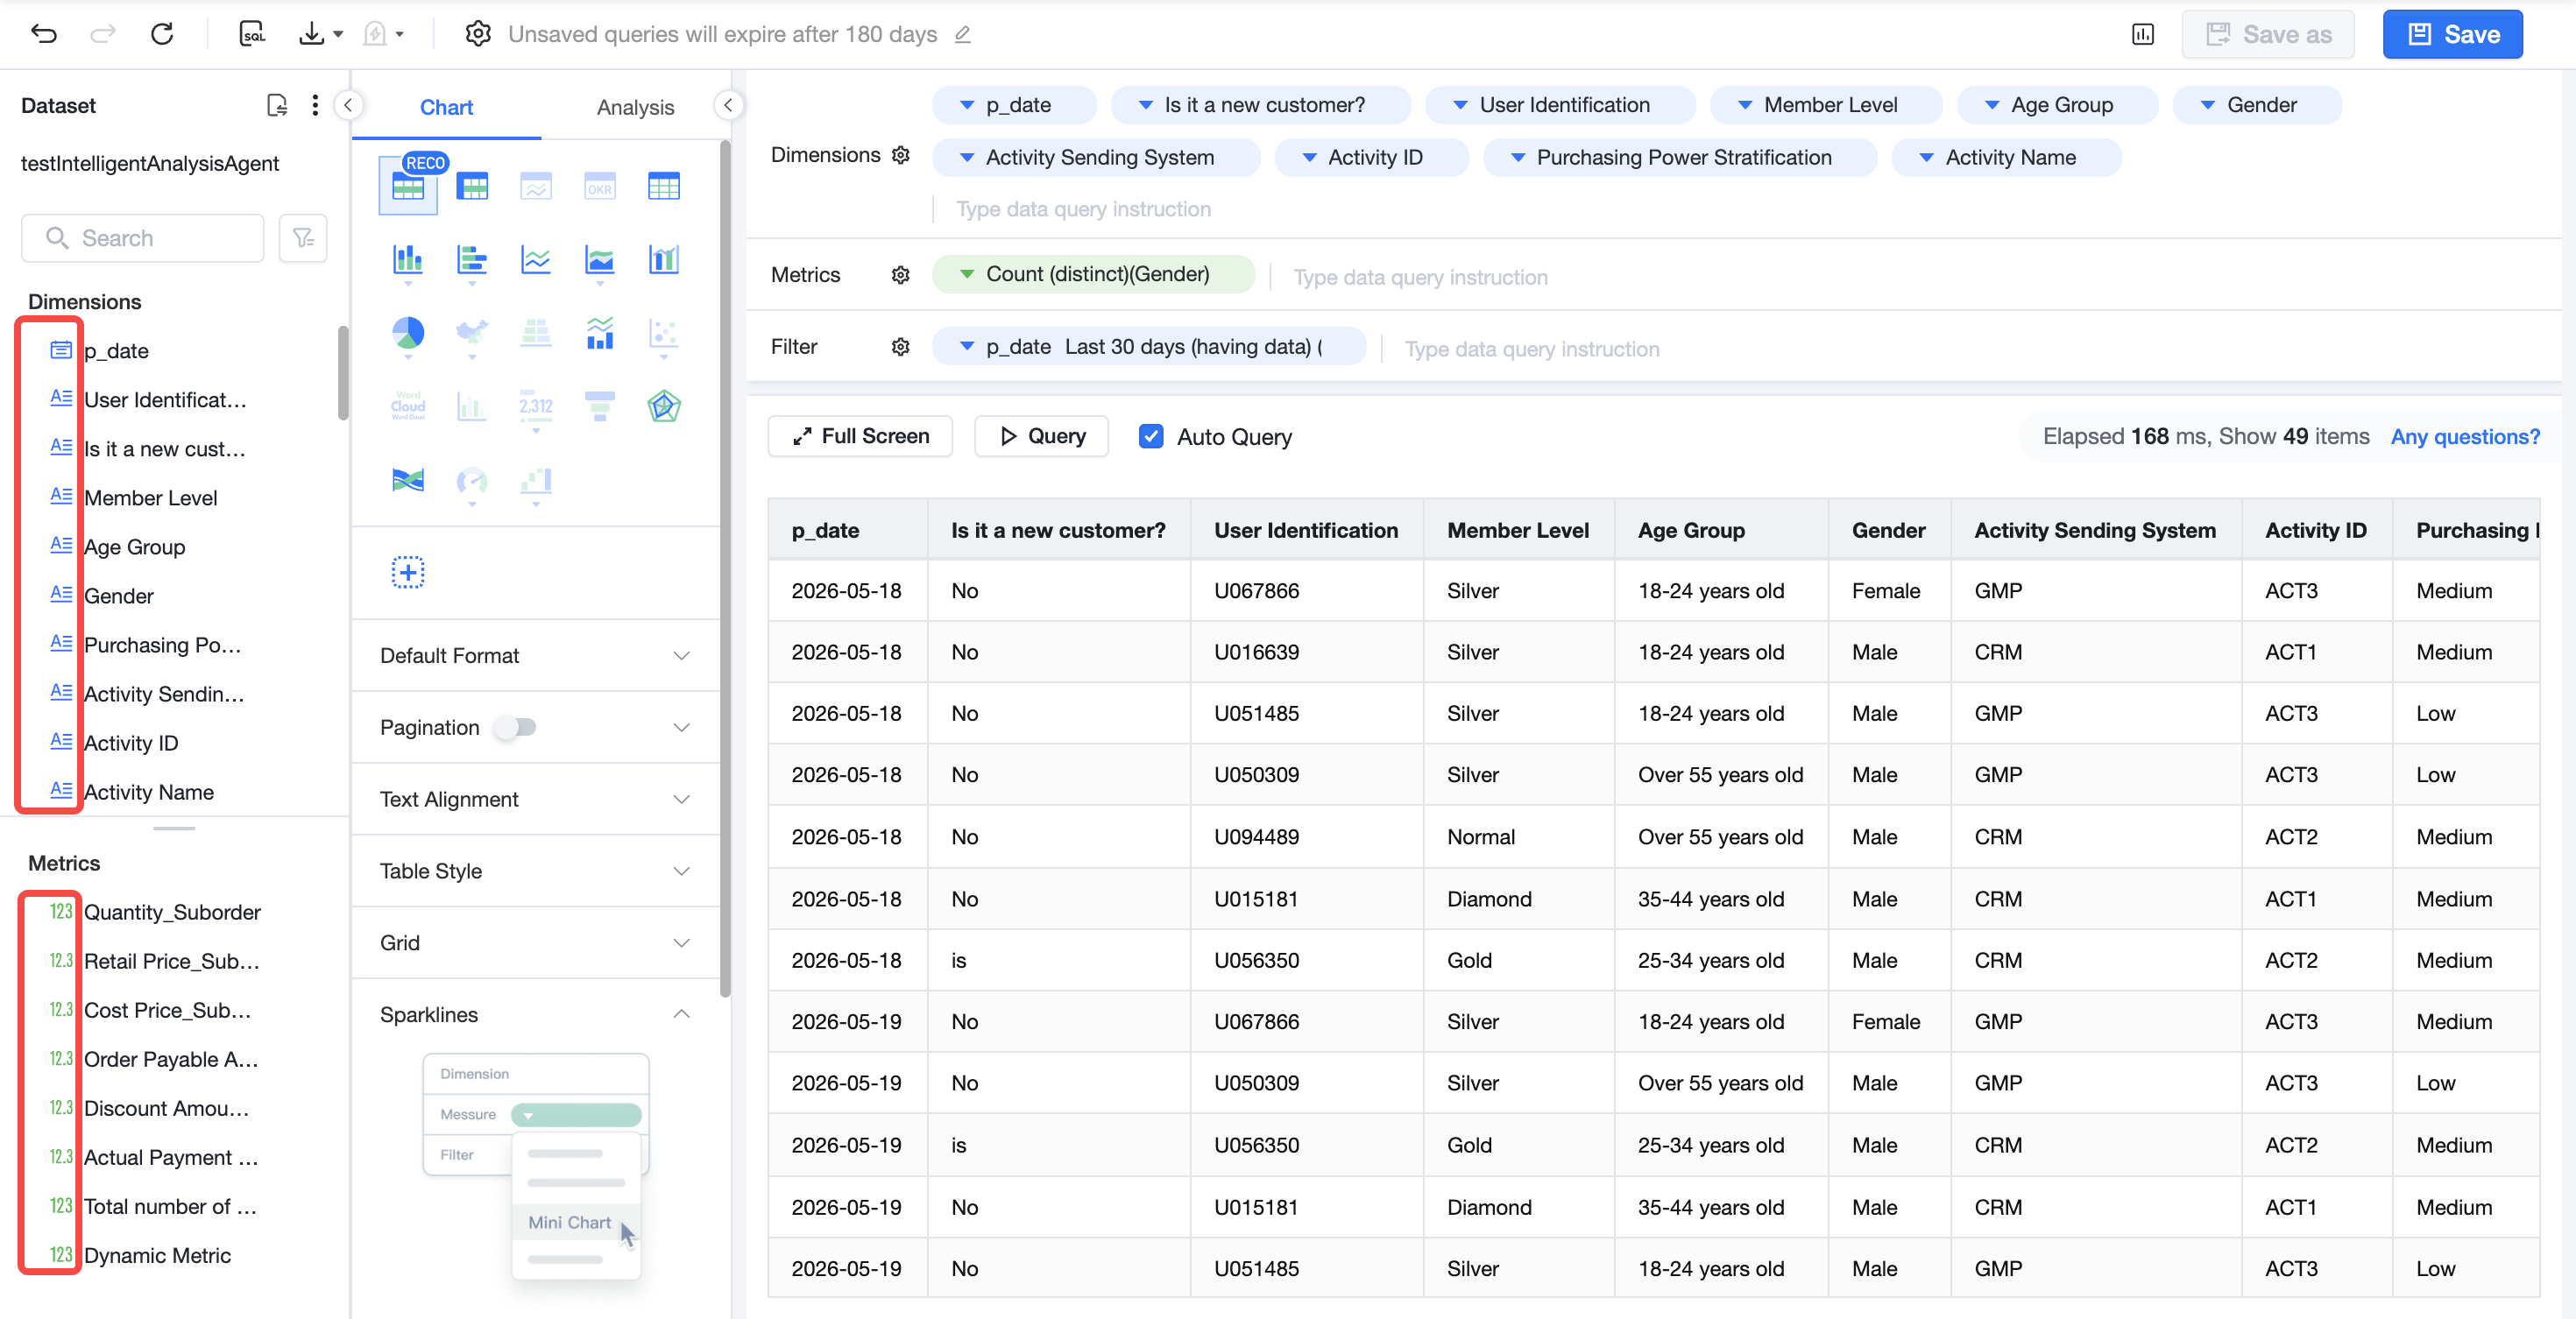Click the Full Screen button
The height and width of the screenshot is (1319, 2576).
(x=860, y=437)
